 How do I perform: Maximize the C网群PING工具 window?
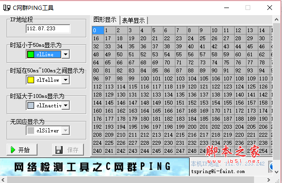248,8
